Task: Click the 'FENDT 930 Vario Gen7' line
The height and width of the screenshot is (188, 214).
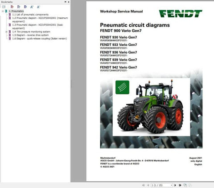Action: (x=119, y=37)
